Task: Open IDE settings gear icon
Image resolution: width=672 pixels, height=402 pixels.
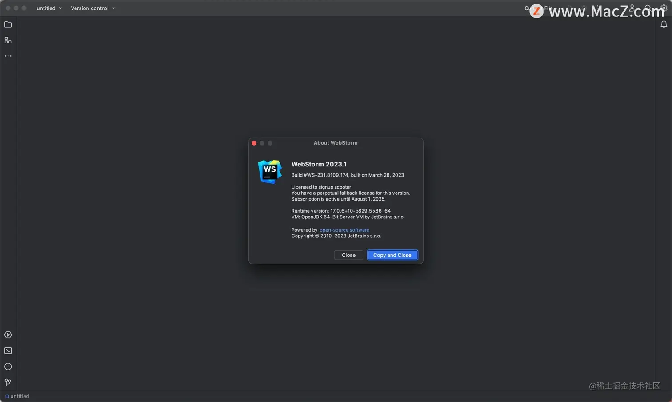Action: (664, 8)
